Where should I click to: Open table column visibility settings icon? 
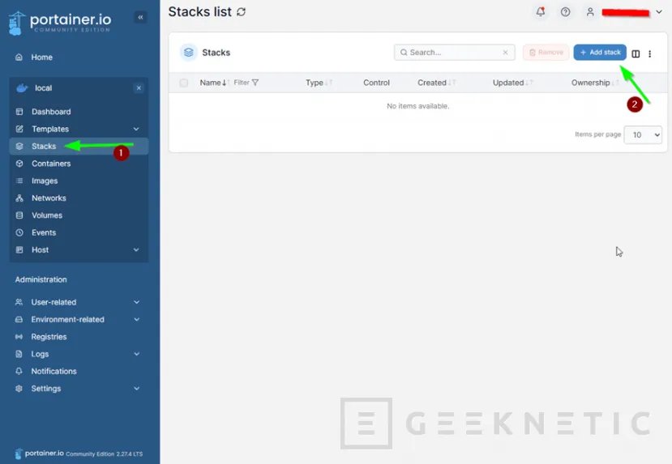click(x=636, y=53)
